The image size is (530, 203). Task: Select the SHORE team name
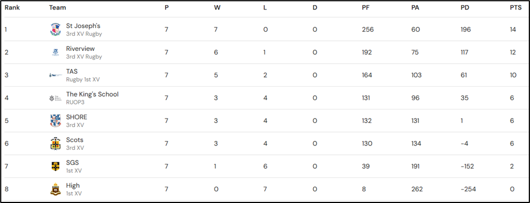pyautogui.click(x=77, y=117)
